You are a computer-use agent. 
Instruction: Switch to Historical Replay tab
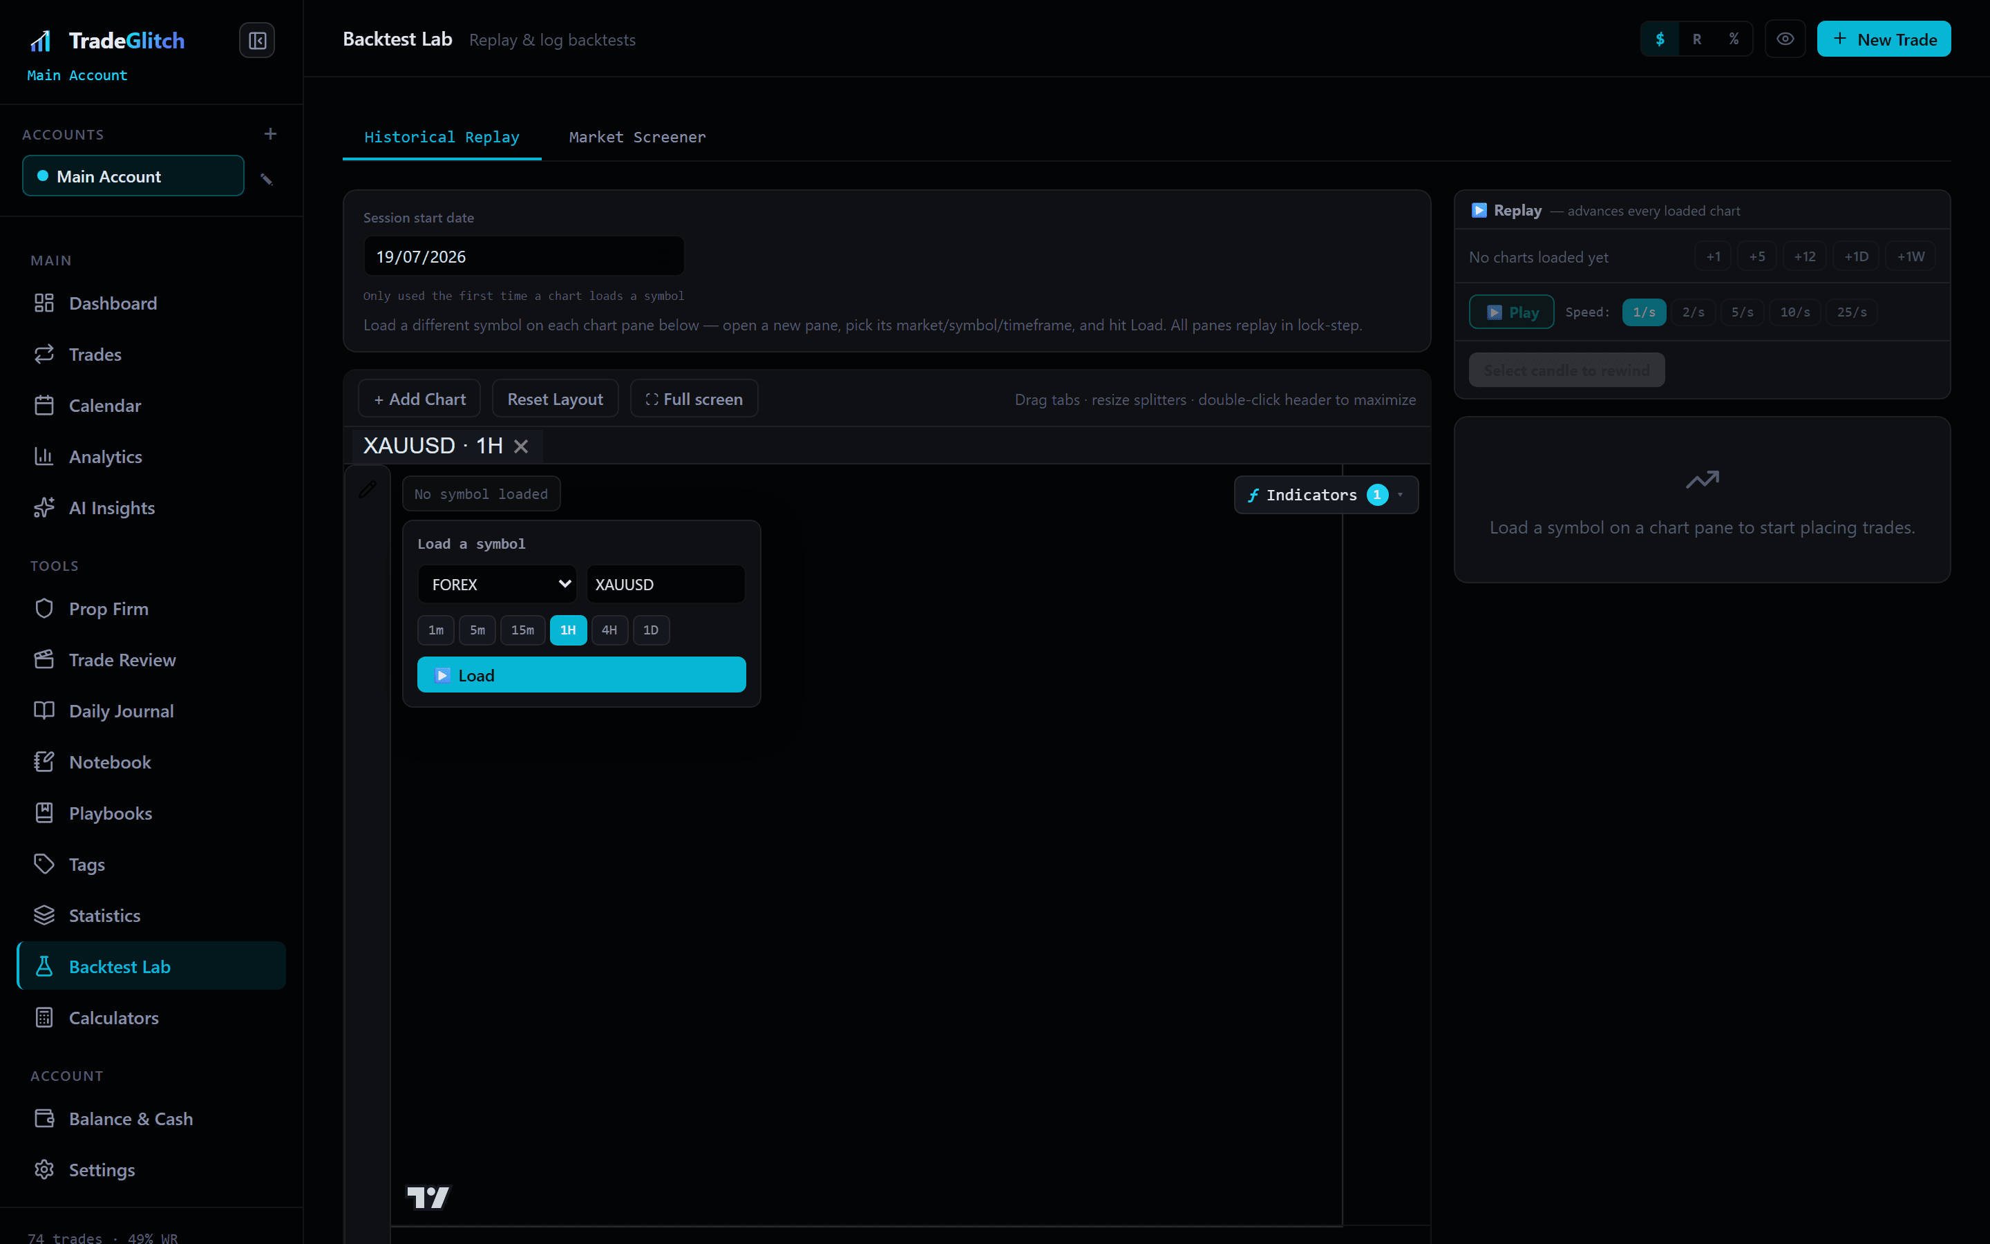[442, 138]
